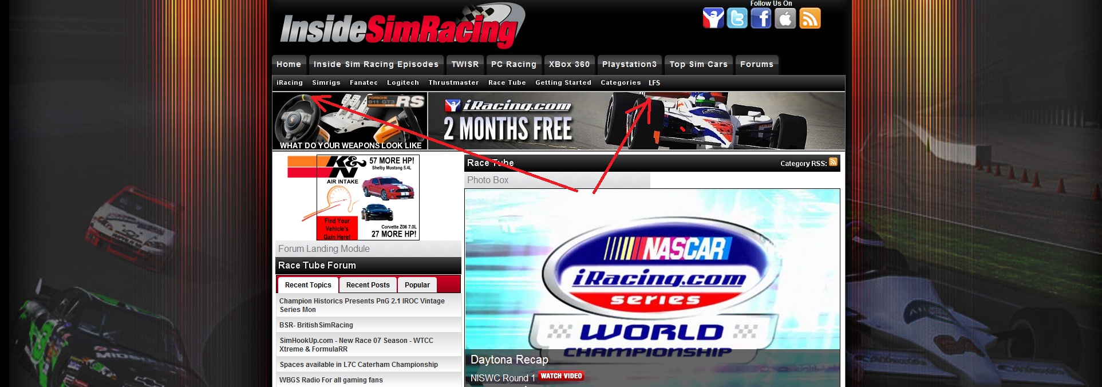This screenshot has width=1102, height=387.
Task: Click the Find Your Vehicle's Gain Here button
Action: [x=337, y=228]
